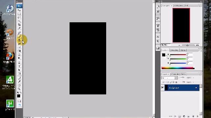The width and height of the screenshot is (211, 118).
Task: Pick a color from the color ramp
Action: click(178, 68)
